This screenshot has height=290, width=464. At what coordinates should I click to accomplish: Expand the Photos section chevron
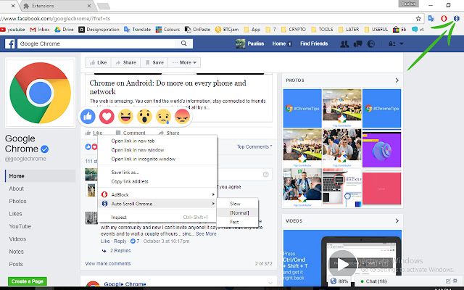397,80
